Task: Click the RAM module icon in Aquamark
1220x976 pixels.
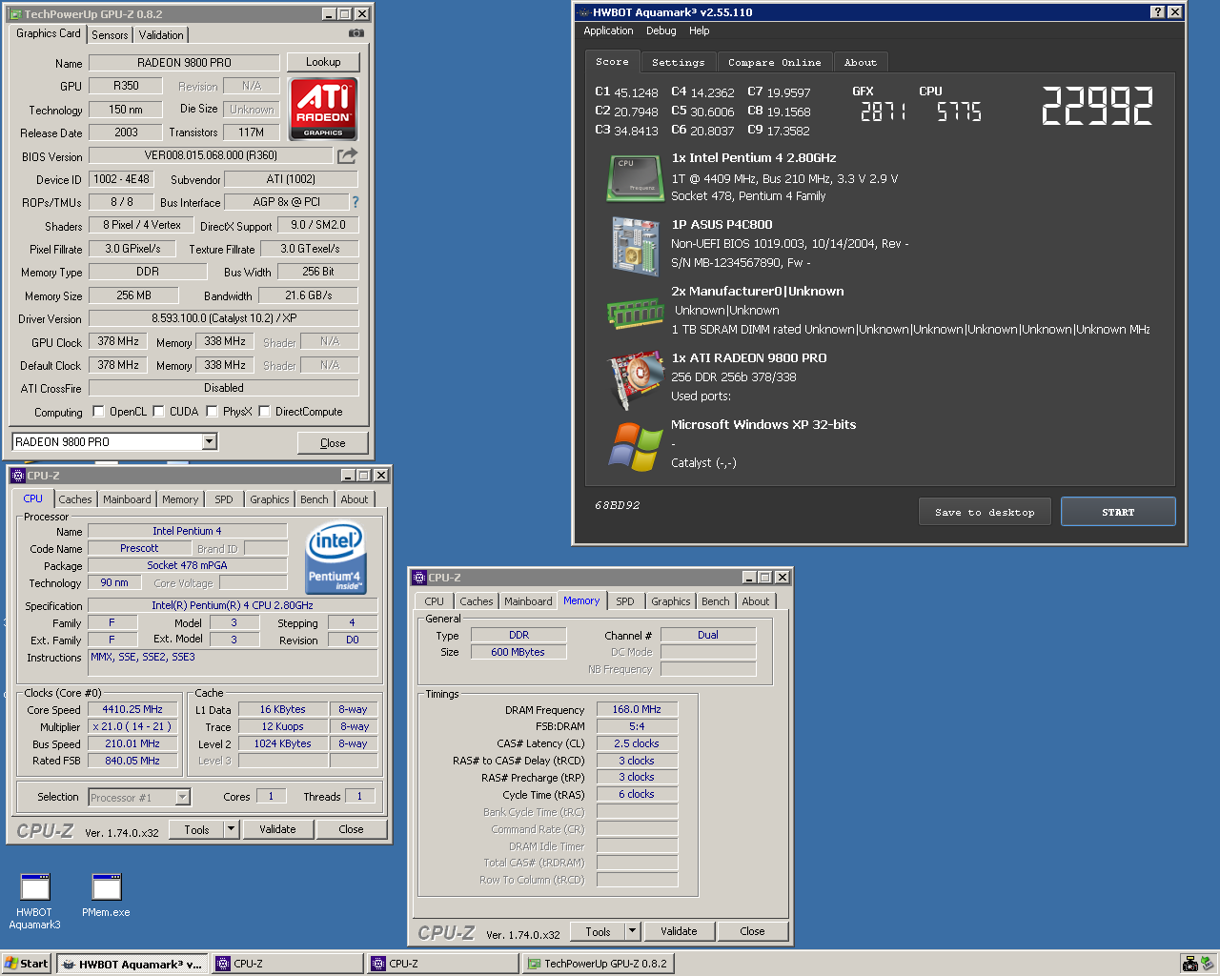Action: click(635, 312)
